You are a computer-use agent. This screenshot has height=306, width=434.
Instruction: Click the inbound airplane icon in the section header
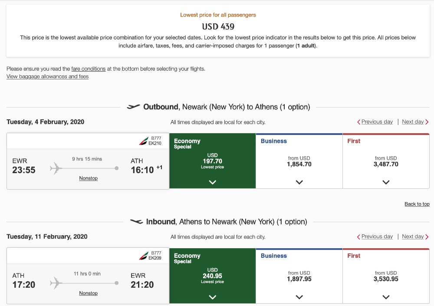click(136, 222)
